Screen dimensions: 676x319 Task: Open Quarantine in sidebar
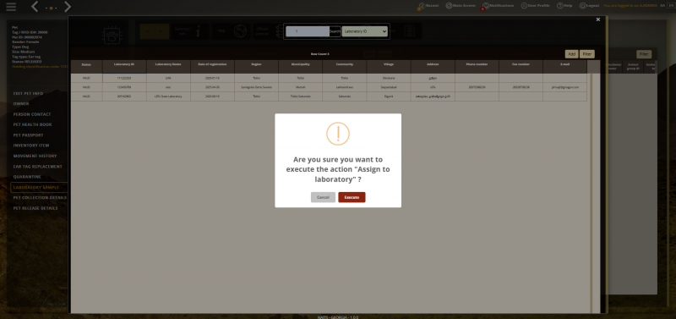[27, 177]
